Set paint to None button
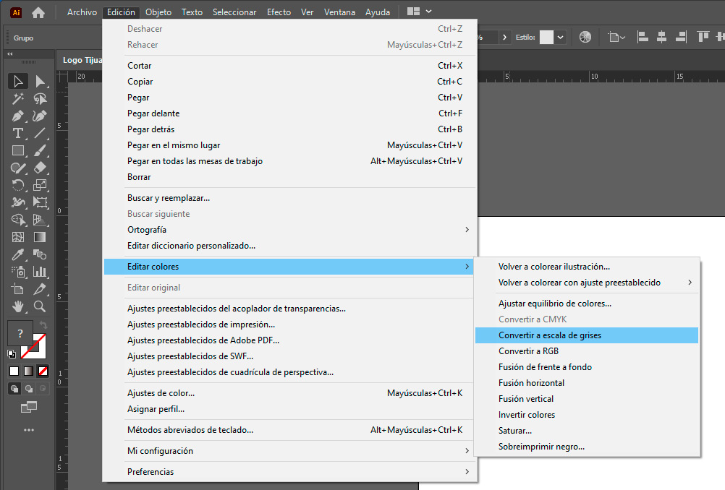Viewport: 725px width, 490px height. coord(43,371)
